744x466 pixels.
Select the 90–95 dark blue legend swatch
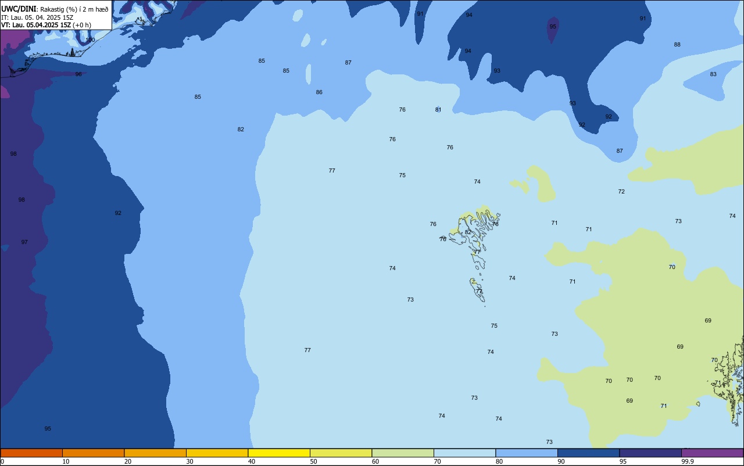[588, 453]
